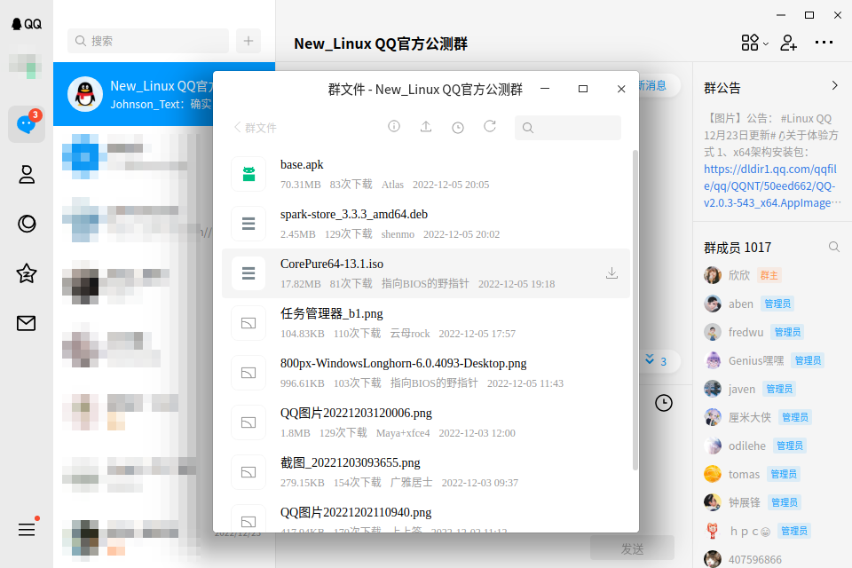This screenshot has width=852, height=568.
Task: Open the group apps grid dropdown
Action: [754, 43]
